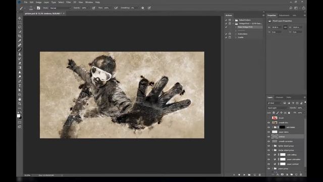323x182 pixels.
Task: Delete action with Actions trash icon
Action: tap(259, 175)
